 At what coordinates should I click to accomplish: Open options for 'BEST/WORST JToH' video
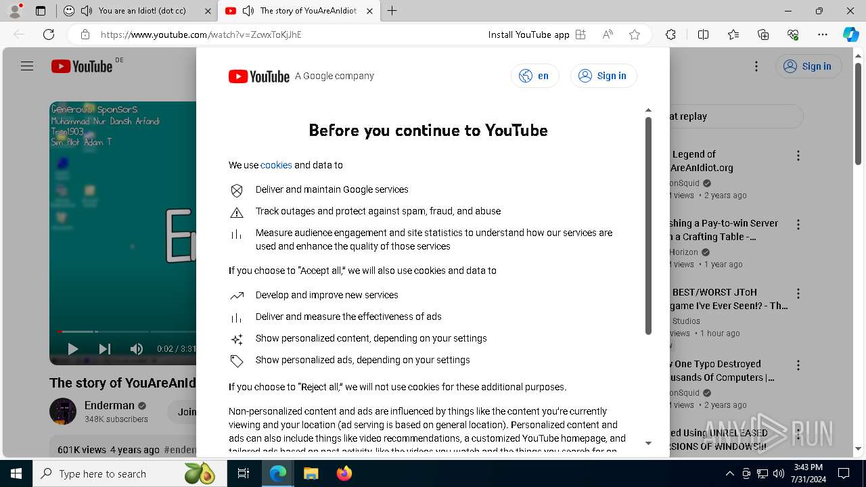[798, 294]
